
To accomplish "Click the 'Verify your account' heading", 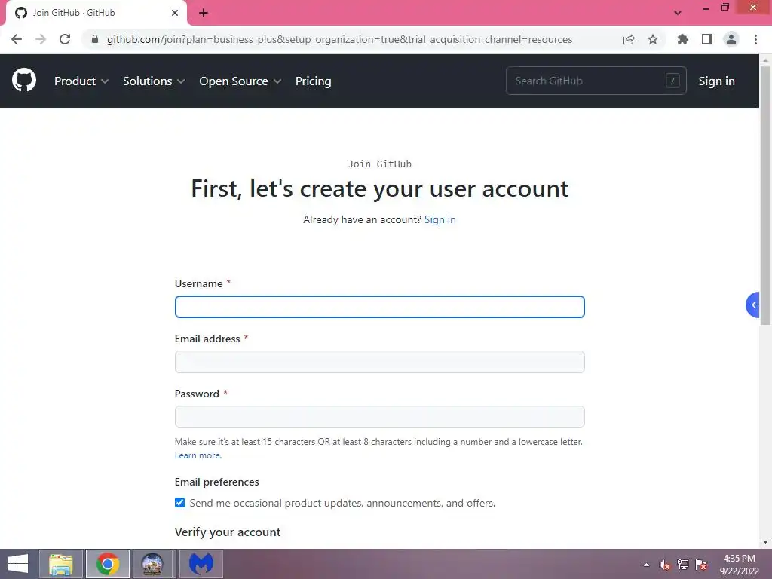I will (x=228, y=532).
